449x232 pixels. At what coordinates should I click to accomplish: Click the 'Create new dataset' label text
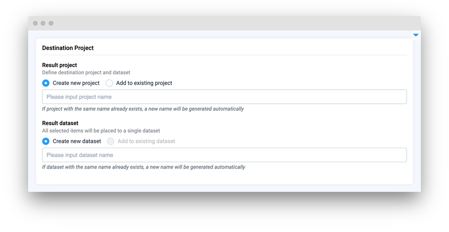coord(77,141)
